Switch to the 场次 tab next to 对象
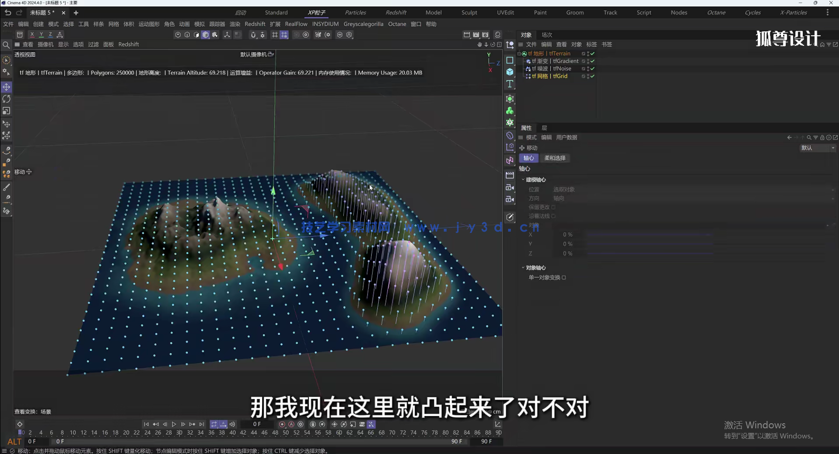 tap(547, 34)
